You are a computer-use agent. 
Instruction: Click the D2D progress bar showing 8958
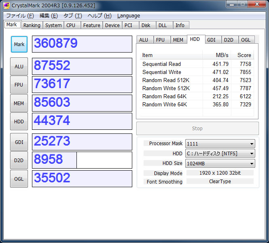click(x=82, y=160)
